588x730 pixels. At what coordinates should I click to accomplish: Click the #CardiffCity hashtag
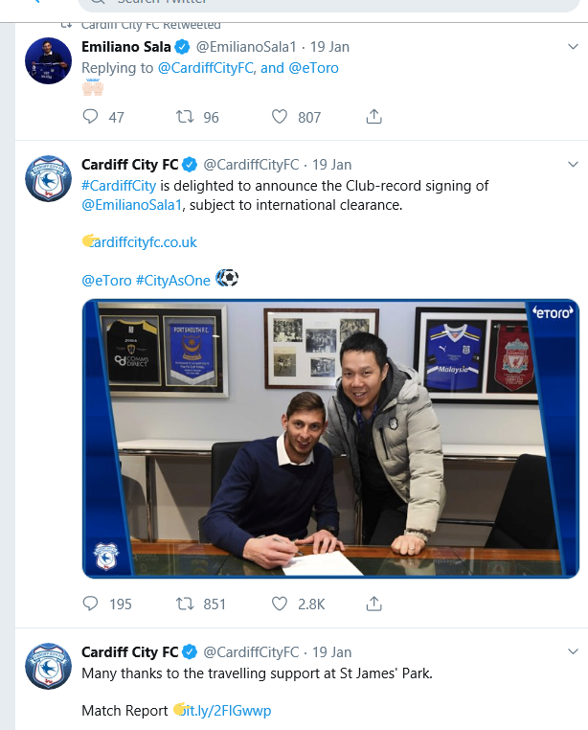pyautogui.click(x=119, y=186)
